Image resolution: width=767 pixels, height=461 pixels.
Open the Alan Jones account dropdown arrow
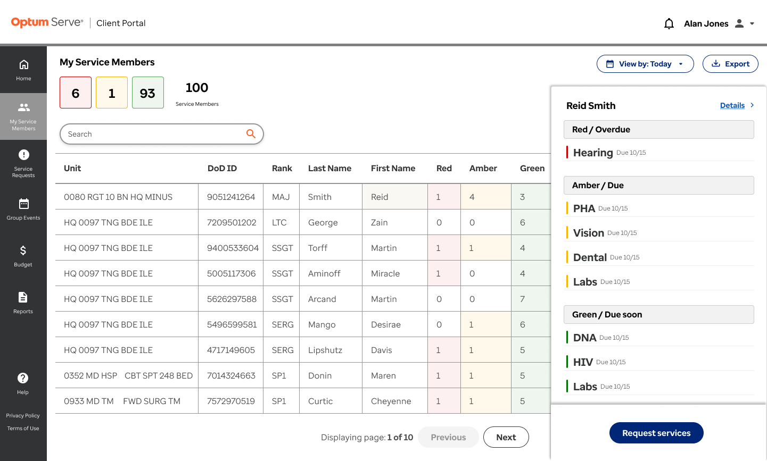click(x=752, y=23)
